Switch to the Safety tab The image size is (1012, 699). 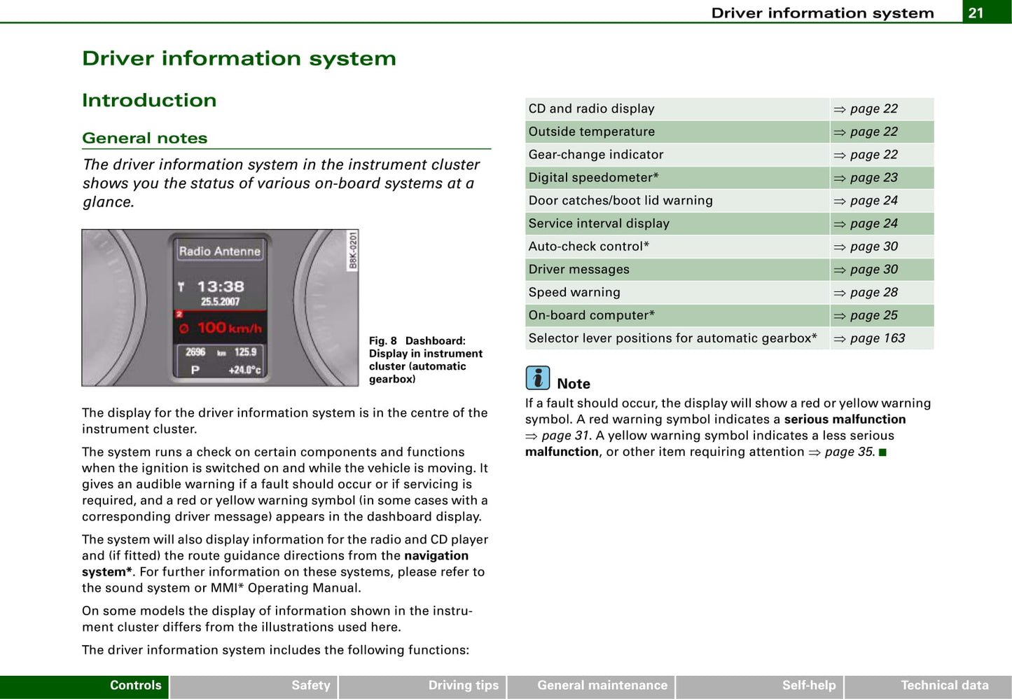coord(254,686)
